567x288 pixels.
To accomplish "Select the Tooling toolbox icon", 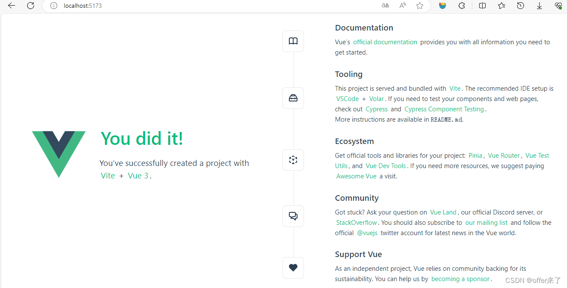I will pos(293,98).
